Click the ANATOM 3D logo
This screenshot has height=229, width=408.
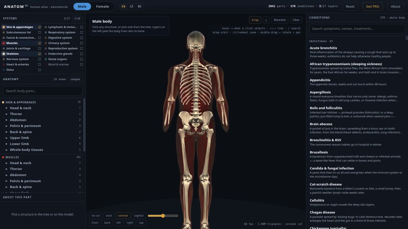coord(15,6)
